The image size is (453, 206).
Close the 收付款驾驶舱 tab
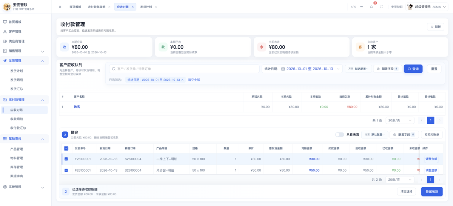pyautogui.click(x=109, y=7)
